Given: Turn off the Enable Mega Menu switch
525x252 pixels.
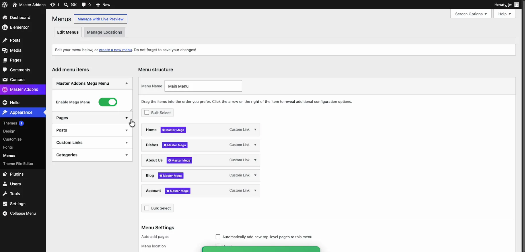Looking at the screenshot, I should point(108,102).
